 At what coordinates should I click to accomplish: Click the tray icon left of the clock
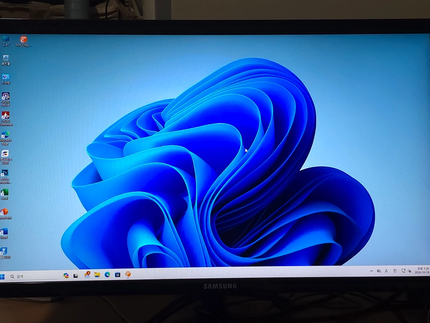tap(409, 271)
